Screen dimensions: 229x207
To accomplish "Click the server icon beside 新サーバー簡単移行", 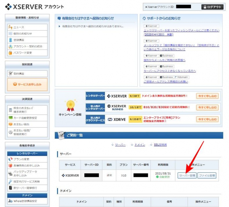I will (x=10, y=188).
